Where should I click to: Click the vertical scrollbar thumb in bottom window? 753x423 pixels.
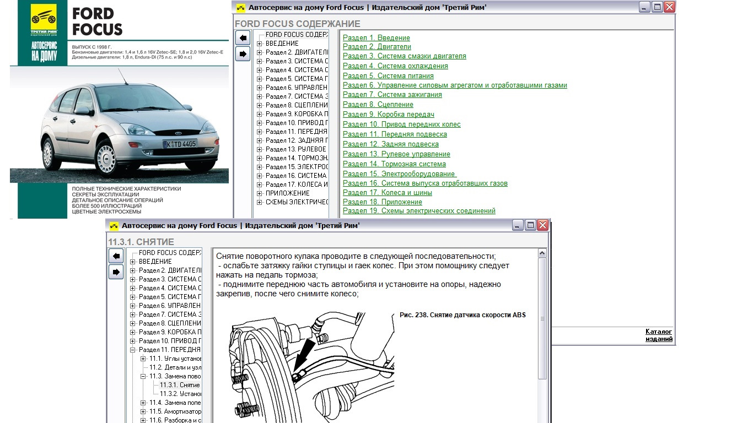click(x=542, y=318)
